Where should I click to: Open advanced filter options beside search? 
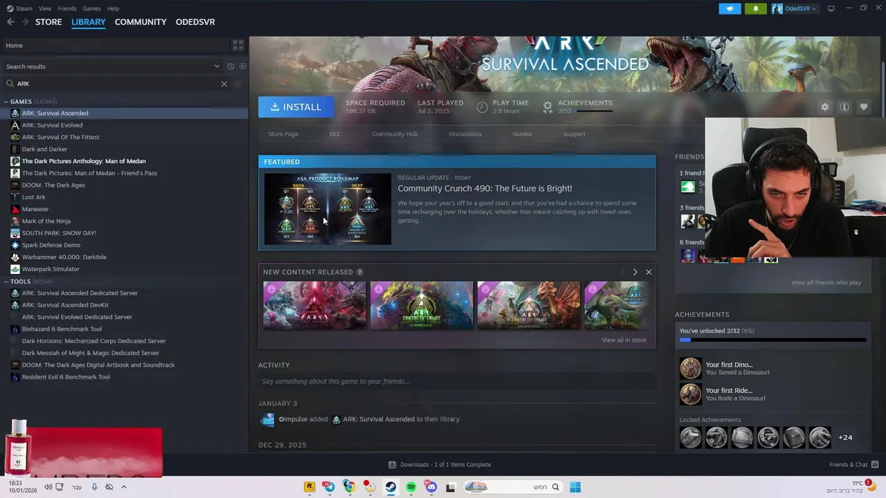coord(238,84)
